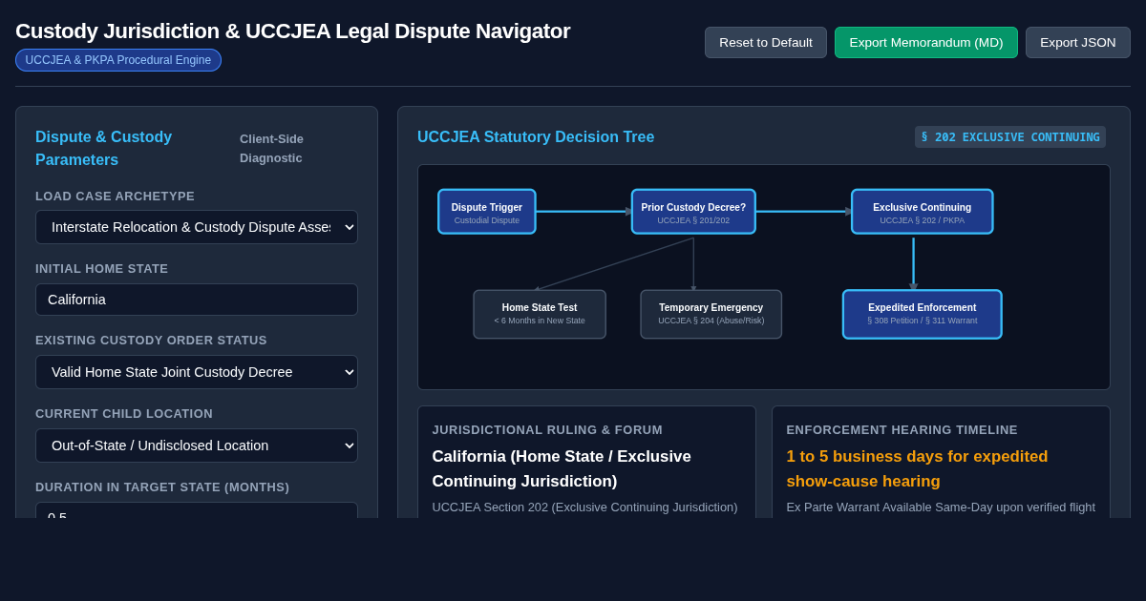Screen dimensions: 1146x601
Task: Select the Expedited Enforcement node
Action: (923, 315)
